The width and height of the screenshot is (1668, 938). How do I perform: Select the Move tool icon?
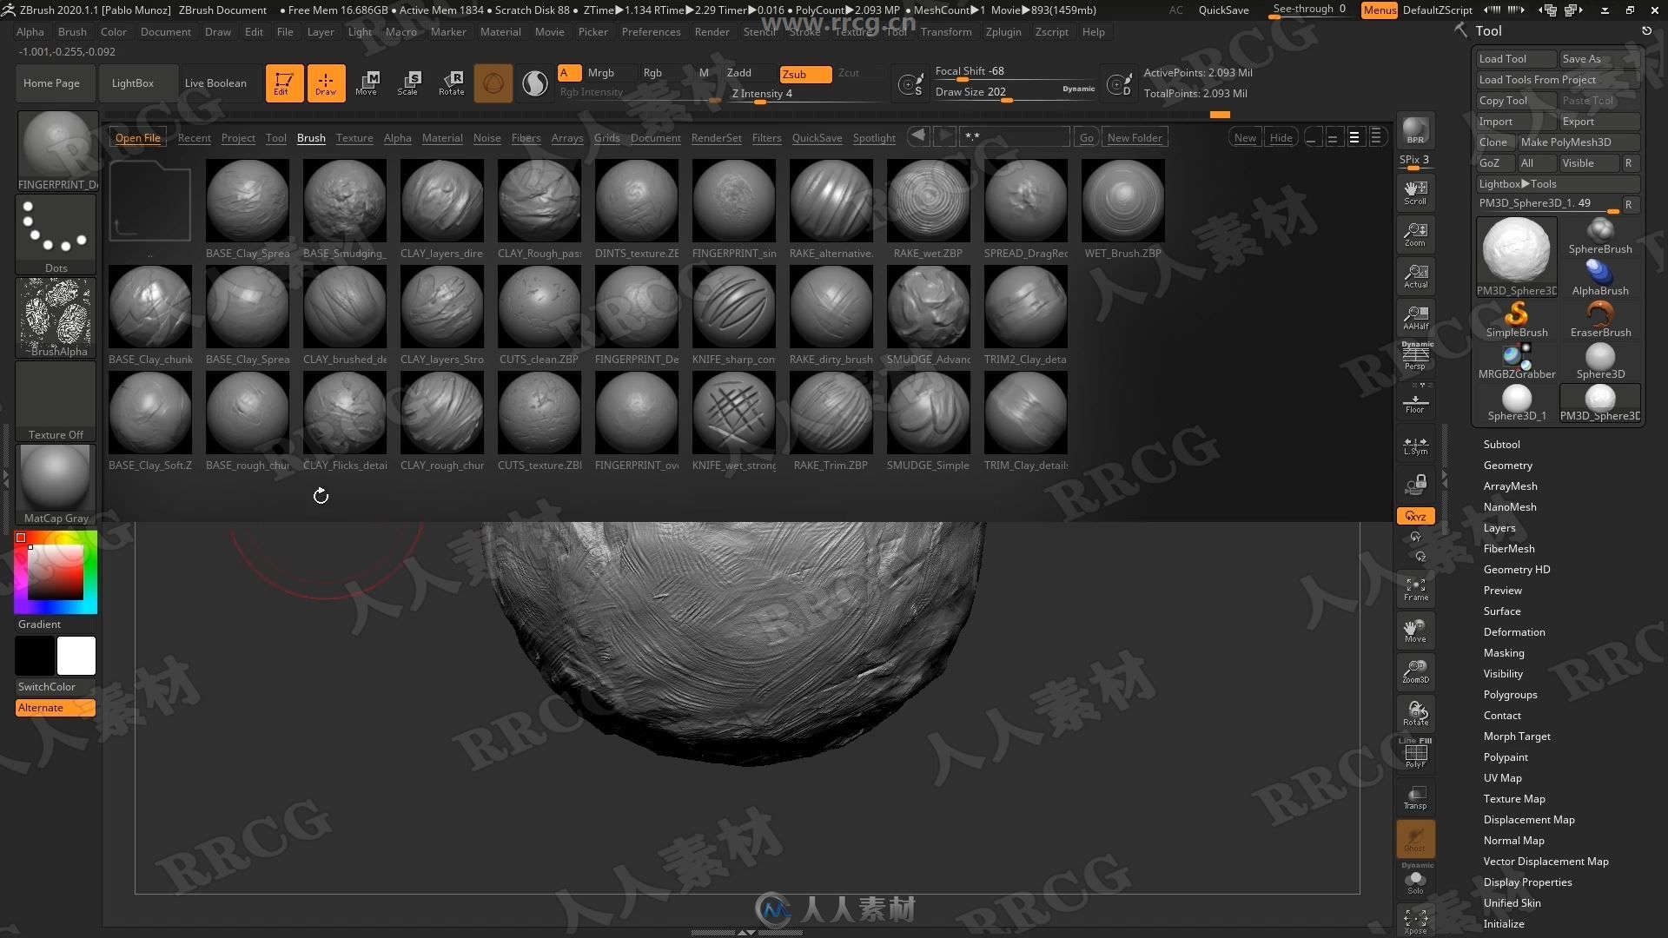click(x=367, y=82)
